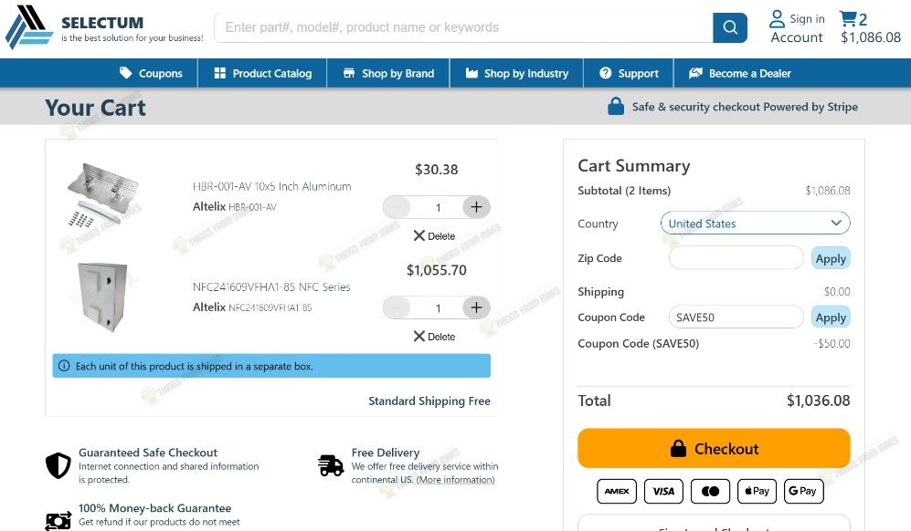The image size is (911, 531).
Task: Click the Subtotal $1,086.08 value
Action: 827,191
